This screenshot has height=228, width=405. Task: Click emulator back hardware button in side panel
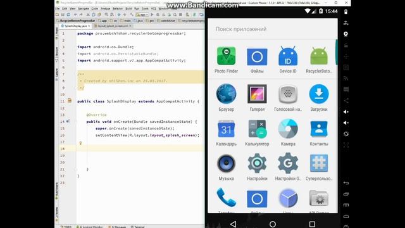pyautogui.click(x=346, y=183)
